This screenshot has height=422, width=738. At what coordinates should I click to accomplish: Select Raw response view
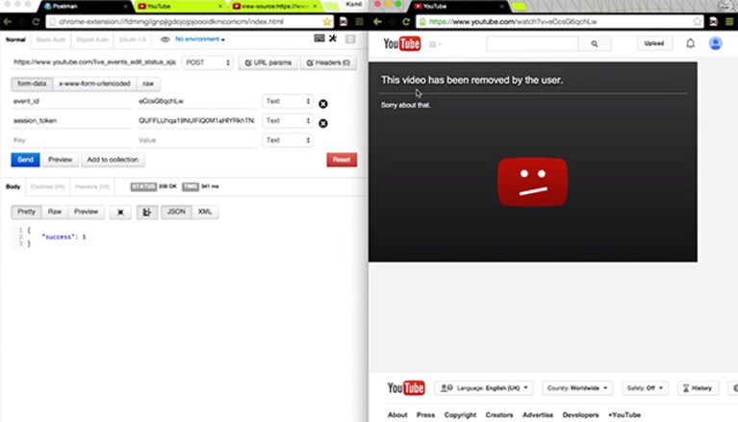click(x=55, y=211)
